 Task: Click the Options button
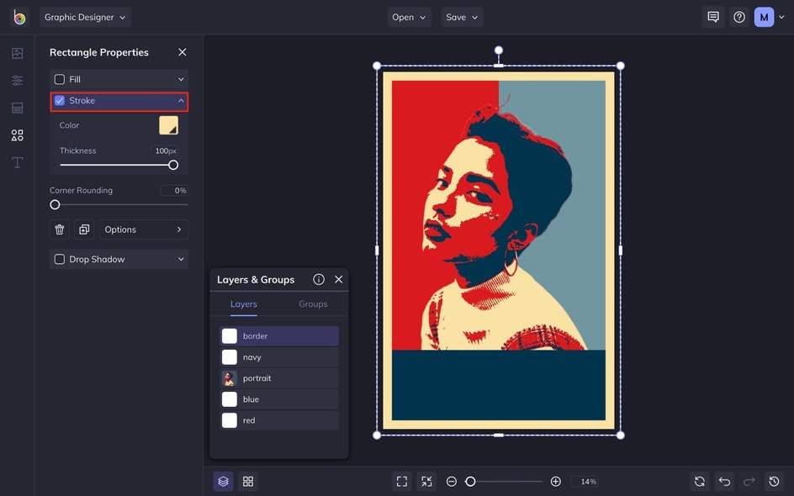pos(143,230)
